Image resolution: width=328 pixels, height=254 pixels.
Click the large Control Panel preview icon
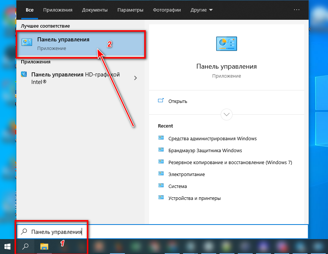click(227, 44)
